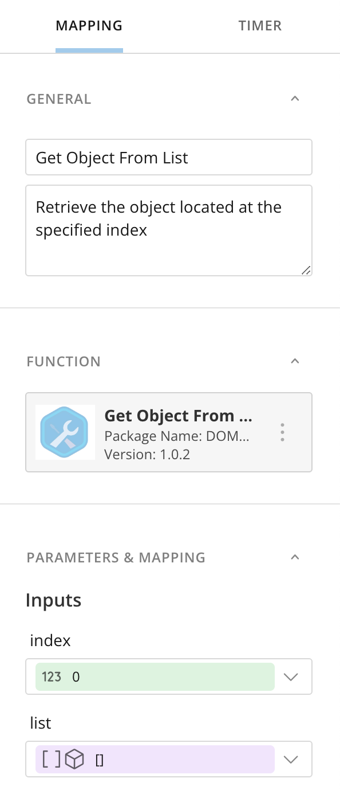The image size is (340, 790).
Task: Switch to the TIMER tab
Action: click(260, 25)
